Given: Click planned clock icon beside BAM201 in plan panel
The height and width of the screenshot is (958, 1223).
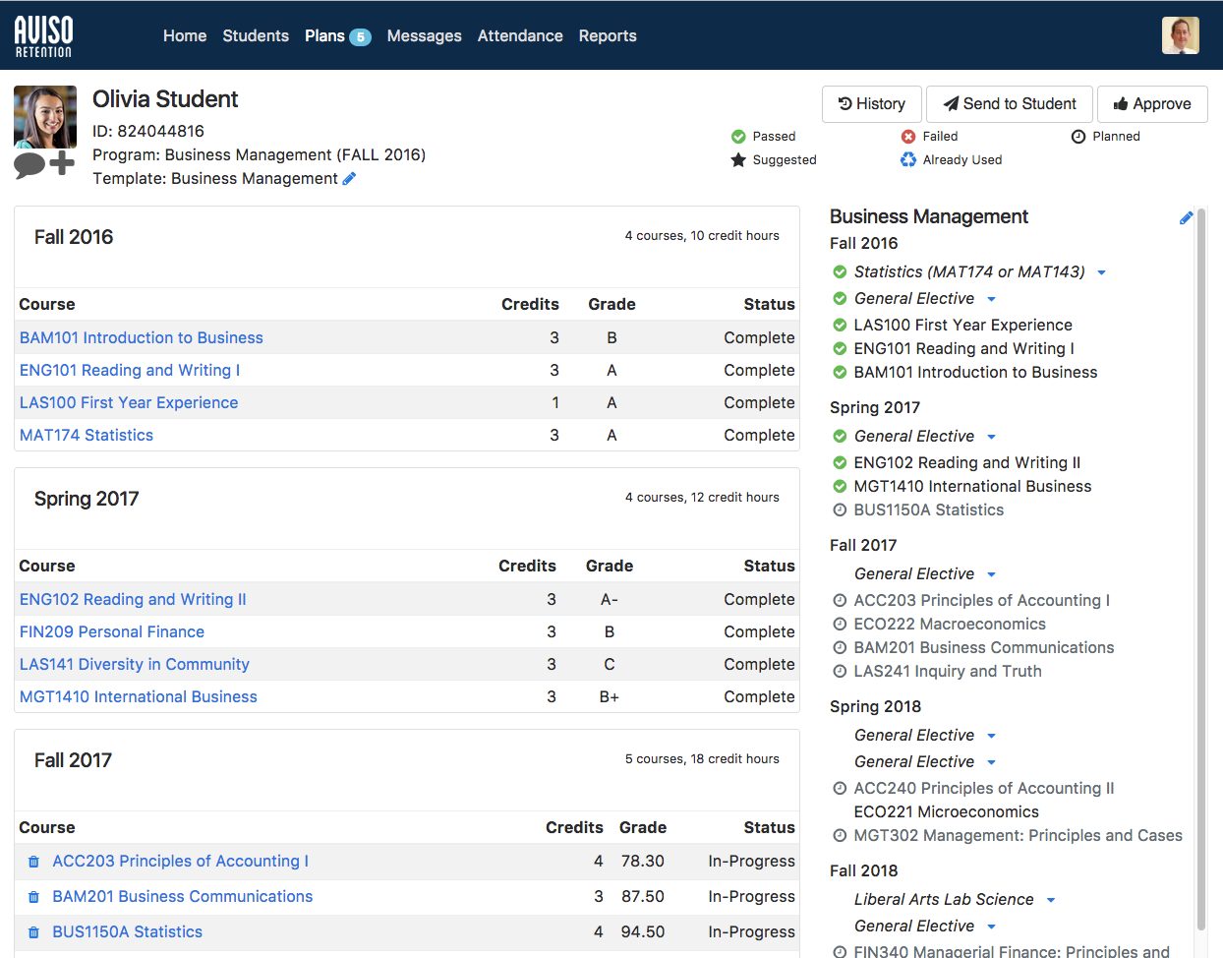Looking at the screenshot, I should point(840,647).
